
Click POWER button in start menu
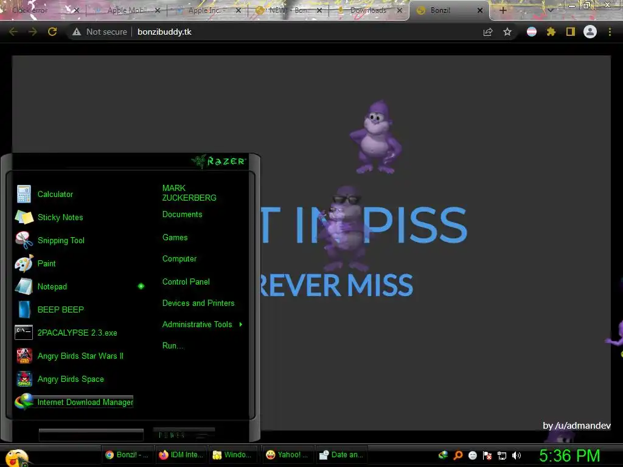(x=184, y=435)
